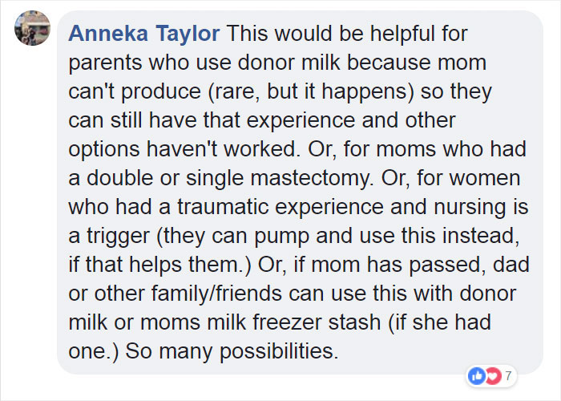Click the word "traumatic" in the comment
This screenshot has width=561, height=401.
point(223,207)
